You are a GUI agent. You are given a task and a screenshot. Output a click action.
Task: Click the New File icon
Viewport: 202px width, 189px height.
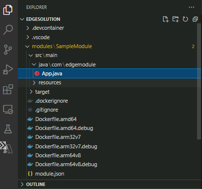coord(166,19)
